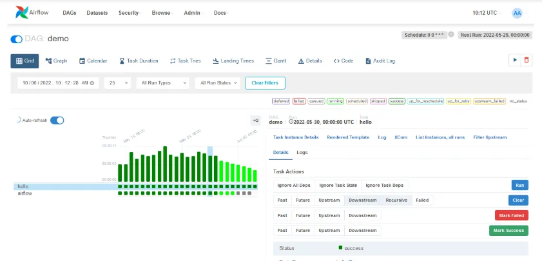Click the demo breadcrumb in task panel
The width and height of the screenshot is (542, 261).
pyautogui.click(x=275, y=122)
